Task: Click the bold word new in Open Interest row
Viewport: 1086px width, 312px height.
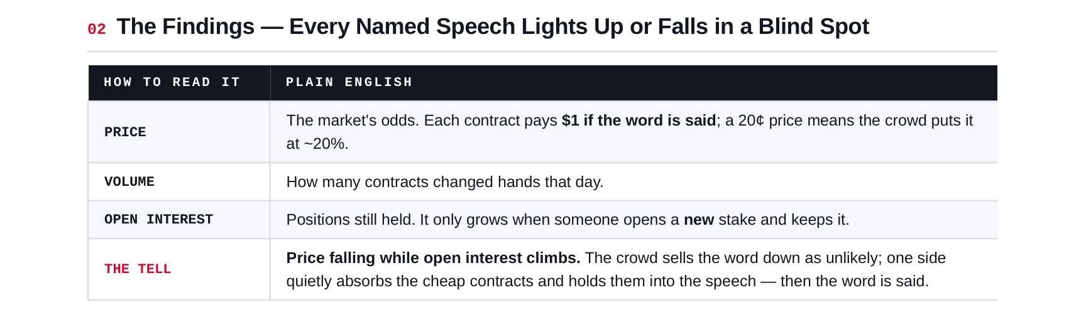Action: click(x=699, y=220)
